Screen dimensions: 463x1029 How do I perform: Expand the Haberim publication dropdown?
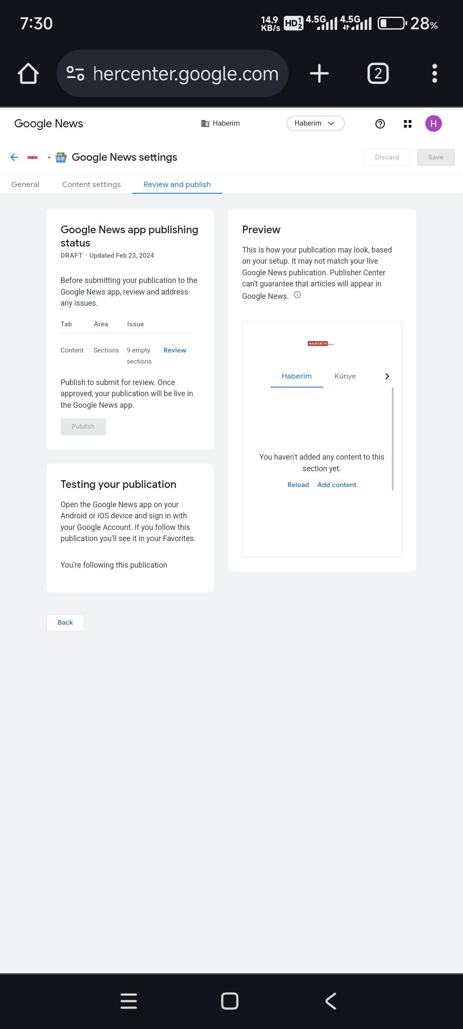(x=316, y=123)
